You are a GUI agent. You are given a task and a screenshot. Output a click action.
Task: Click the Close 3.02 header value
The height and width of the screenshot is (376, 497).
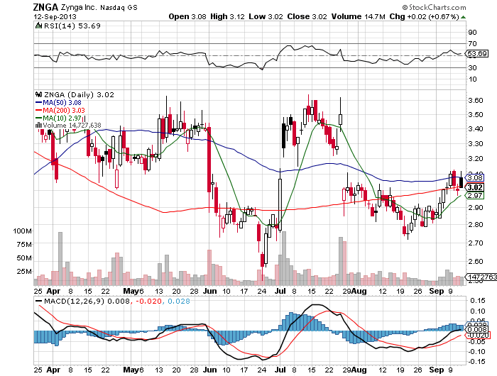click(x=307, y=16)
